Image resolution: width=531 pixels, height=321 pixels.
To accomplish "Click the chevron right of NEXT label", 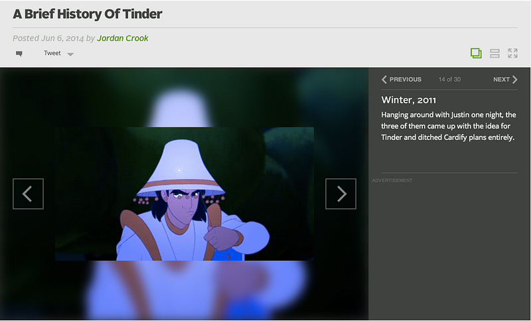I will coord(515,80).
